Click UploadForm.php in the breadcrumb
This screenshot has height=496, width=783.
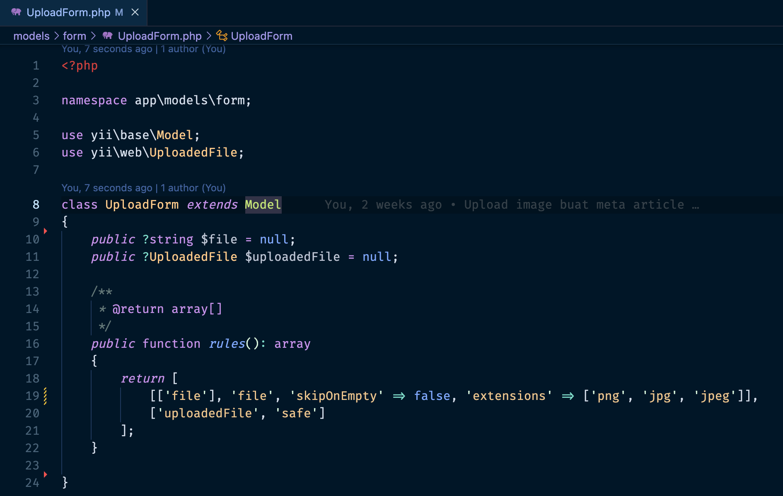(x=160, y=36)
